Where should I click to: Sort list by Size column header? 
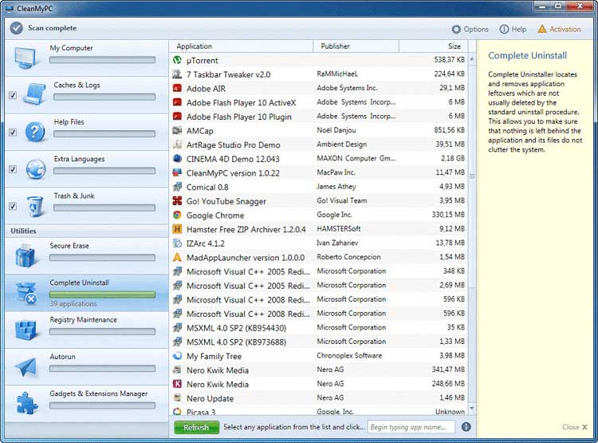[433, 46]
